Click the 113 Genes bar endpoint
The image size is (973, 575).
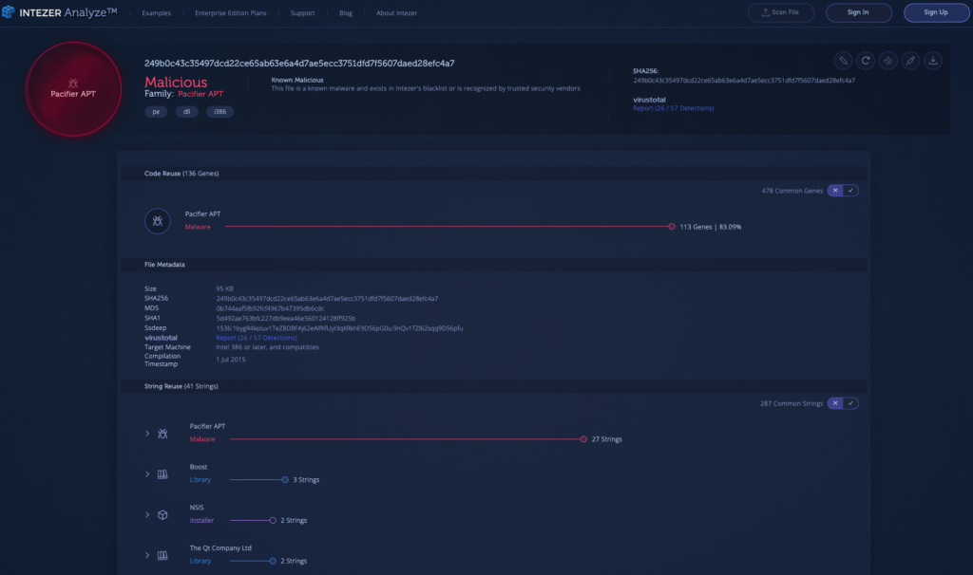pyautogui.click(x=672, y=227)
